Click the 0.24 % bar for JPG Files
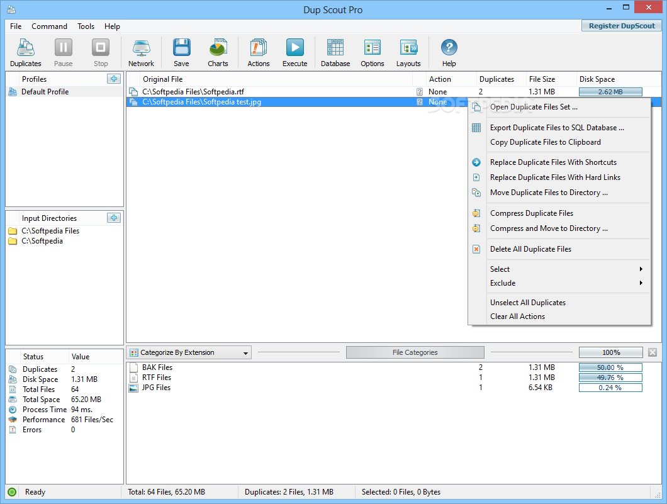This screenshot has width=667, height=504. [610, 388]
